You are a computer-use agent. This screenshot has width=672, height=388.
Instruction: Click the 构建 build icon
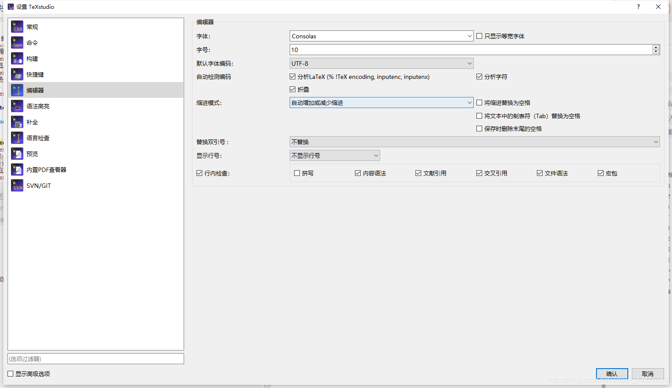pos(17,59)
